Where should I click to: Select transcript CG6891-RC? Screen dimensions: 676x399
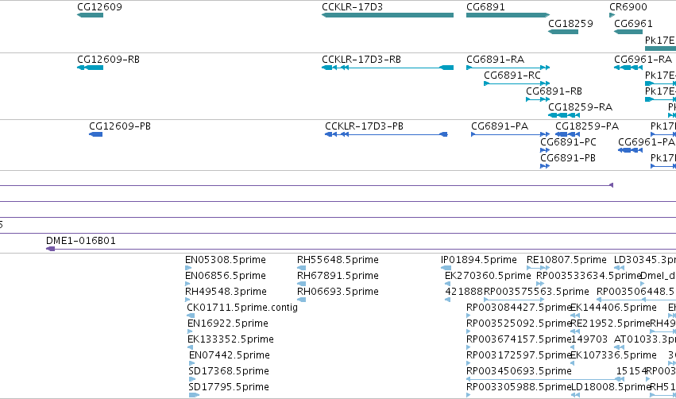coord(512,76)
